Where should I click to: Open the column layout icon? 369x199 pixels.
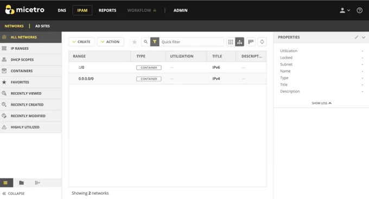pos(251,42)
